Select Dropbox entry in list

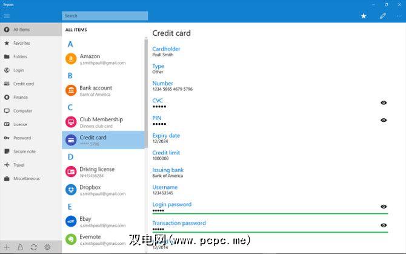coord(103,190)
